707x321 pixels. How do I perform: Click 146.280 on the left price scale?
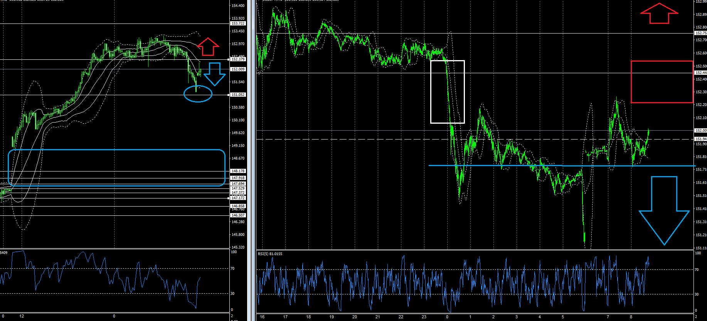238,222
